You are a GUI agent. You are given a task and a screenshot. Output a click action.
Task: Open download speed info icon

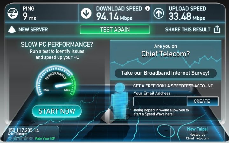pyautogui.click(x=148, y=8)
